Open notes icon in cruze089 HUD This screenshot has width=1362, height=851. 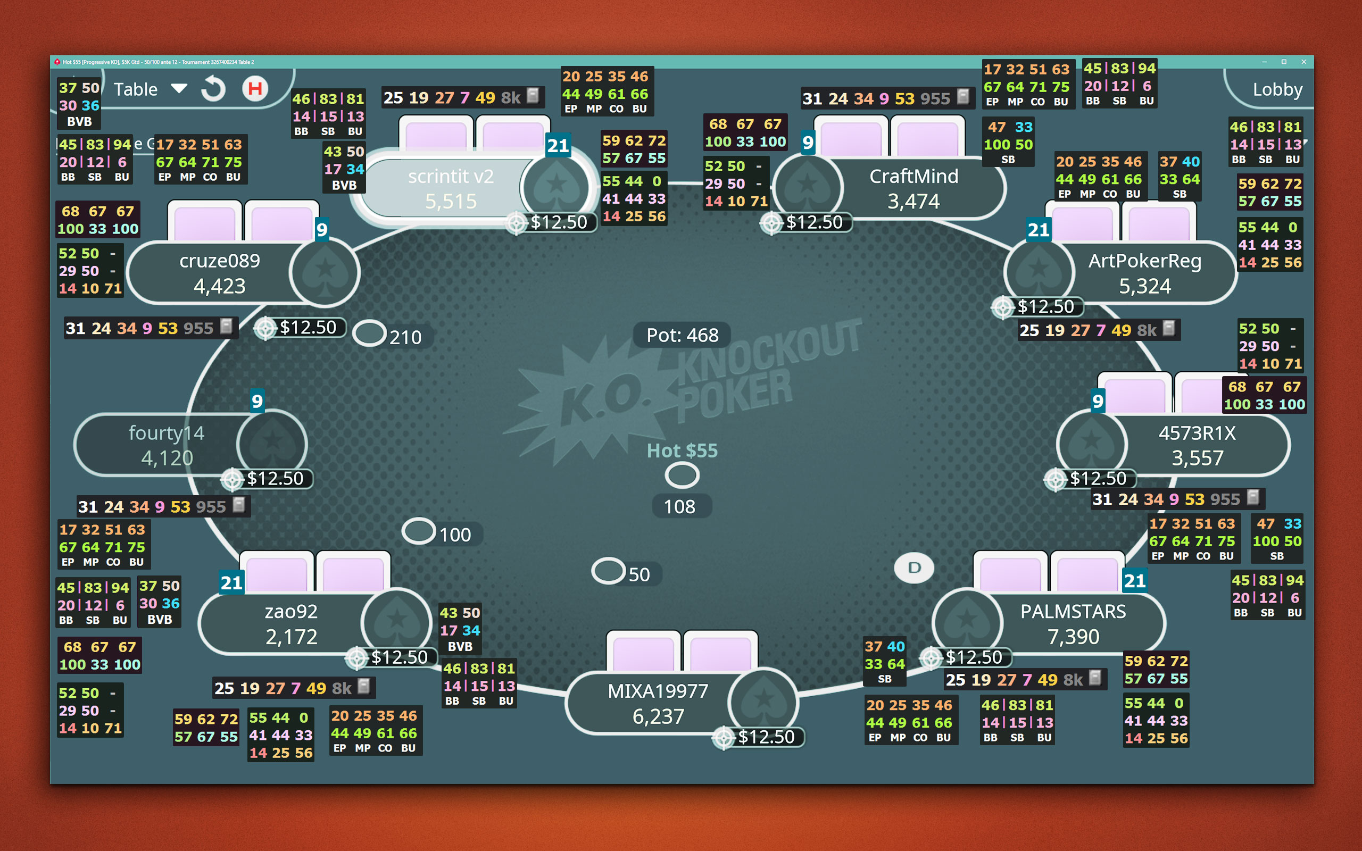[226, 326]
